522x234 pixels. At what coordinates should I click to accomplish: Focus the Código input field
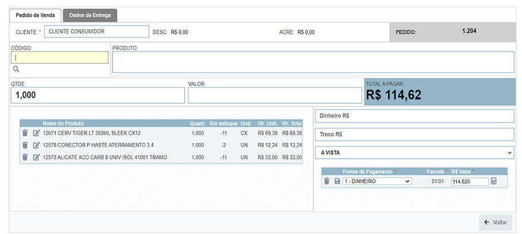click(59, 57)
